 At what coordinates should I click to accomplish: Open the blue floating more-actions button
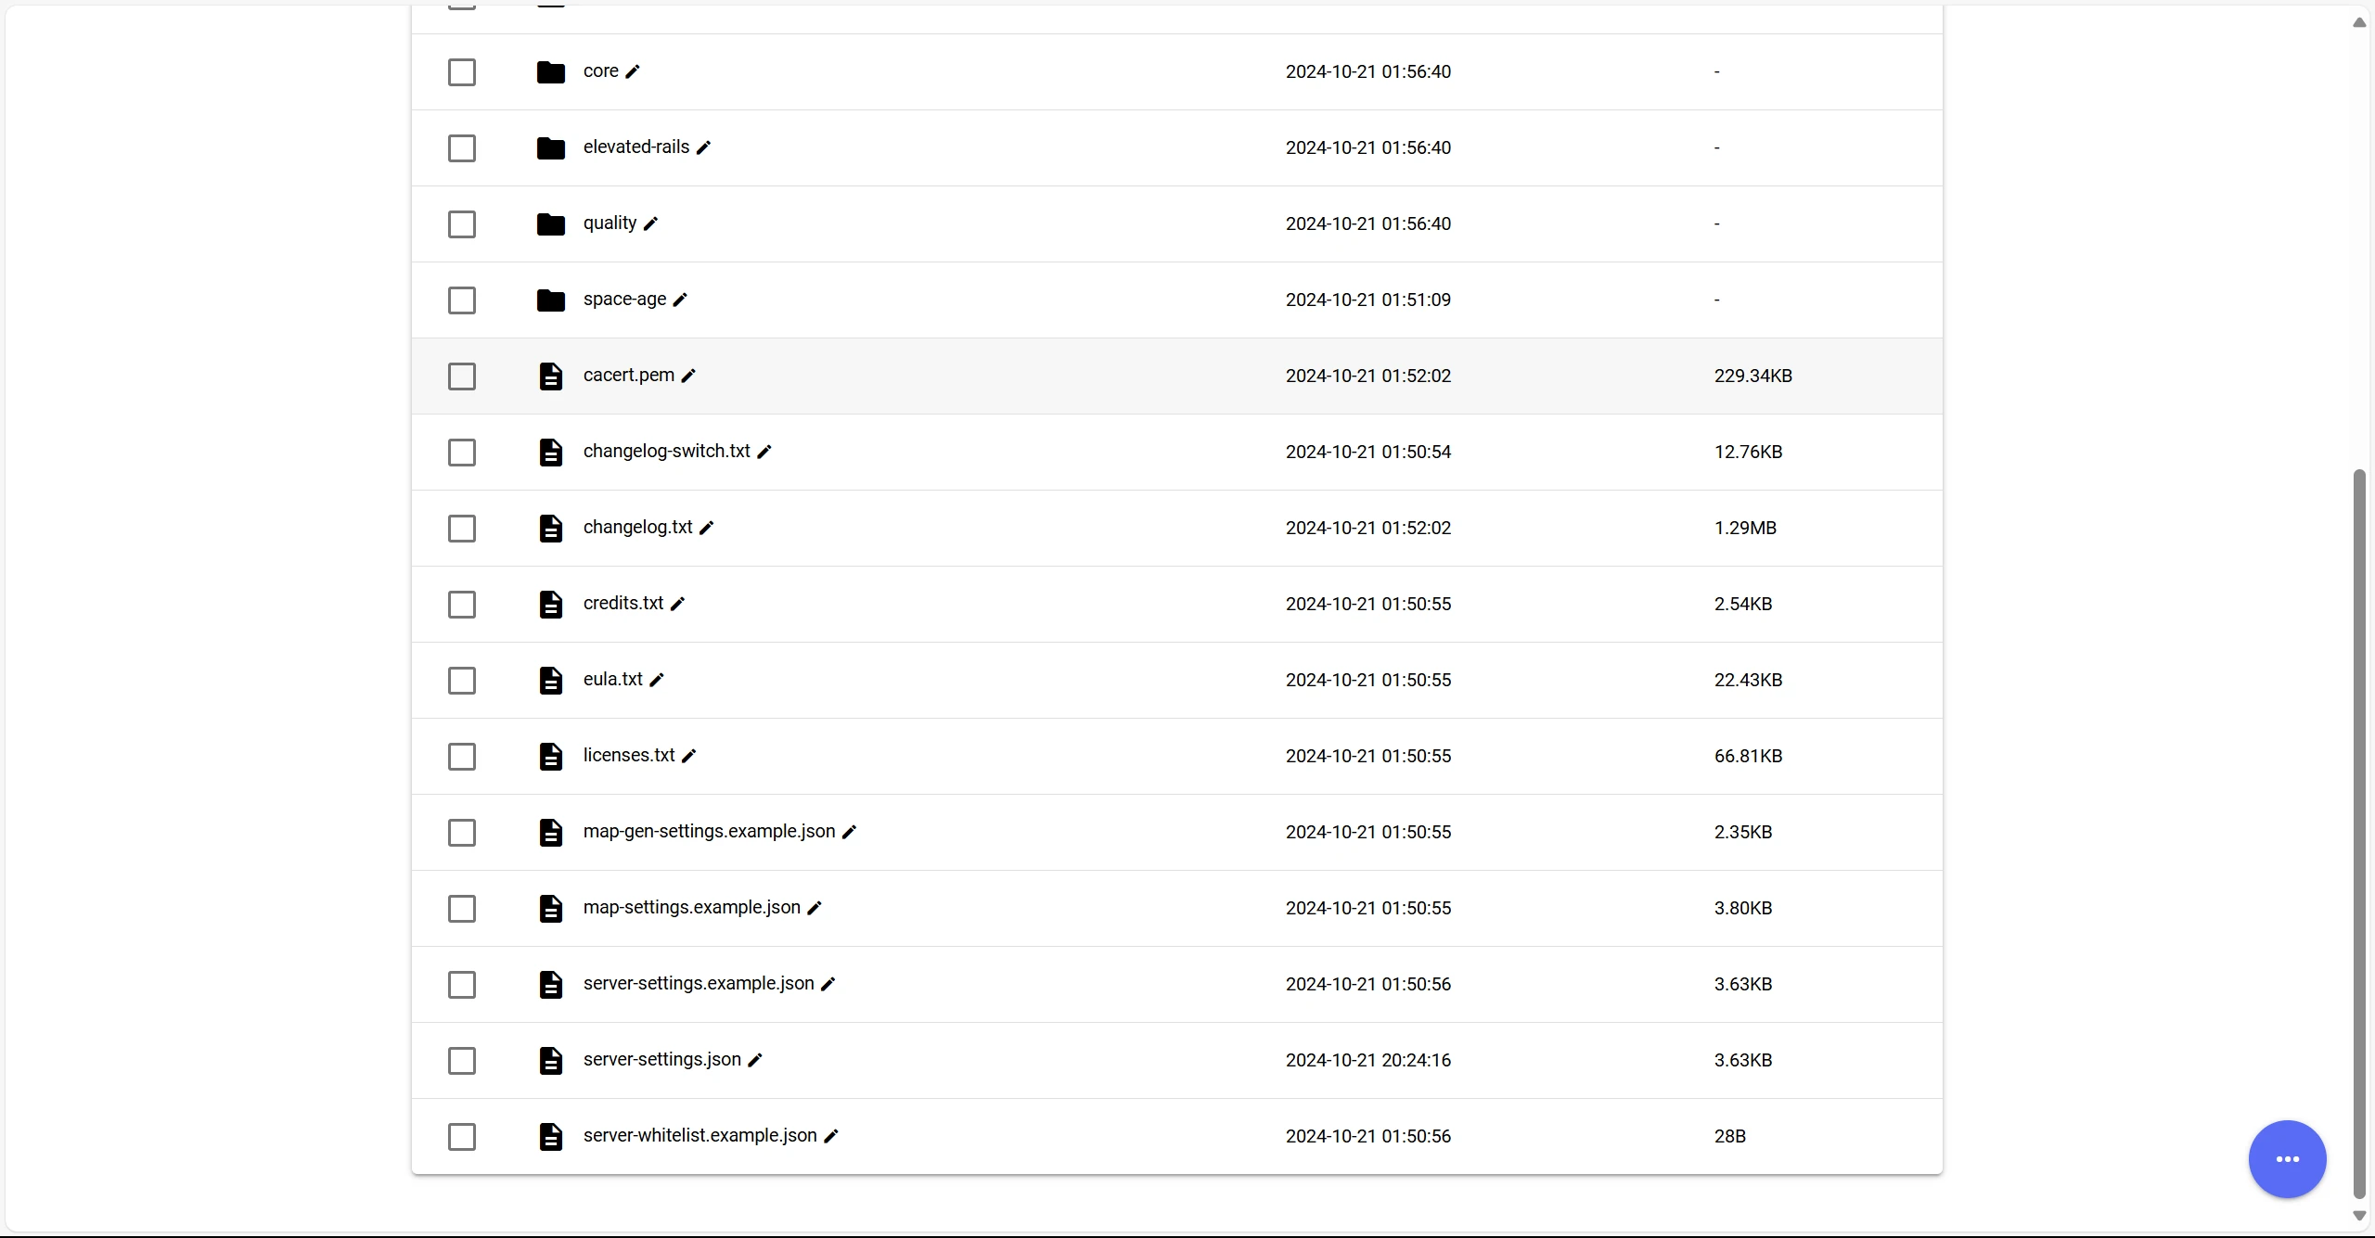click(2287, 1159)
